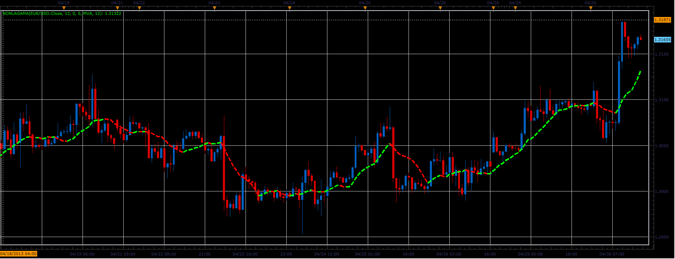The width and height of the screenshot is (675, 259).
Task: Click the 04/21 19:00 time axis label
Action: pos(123,254)
